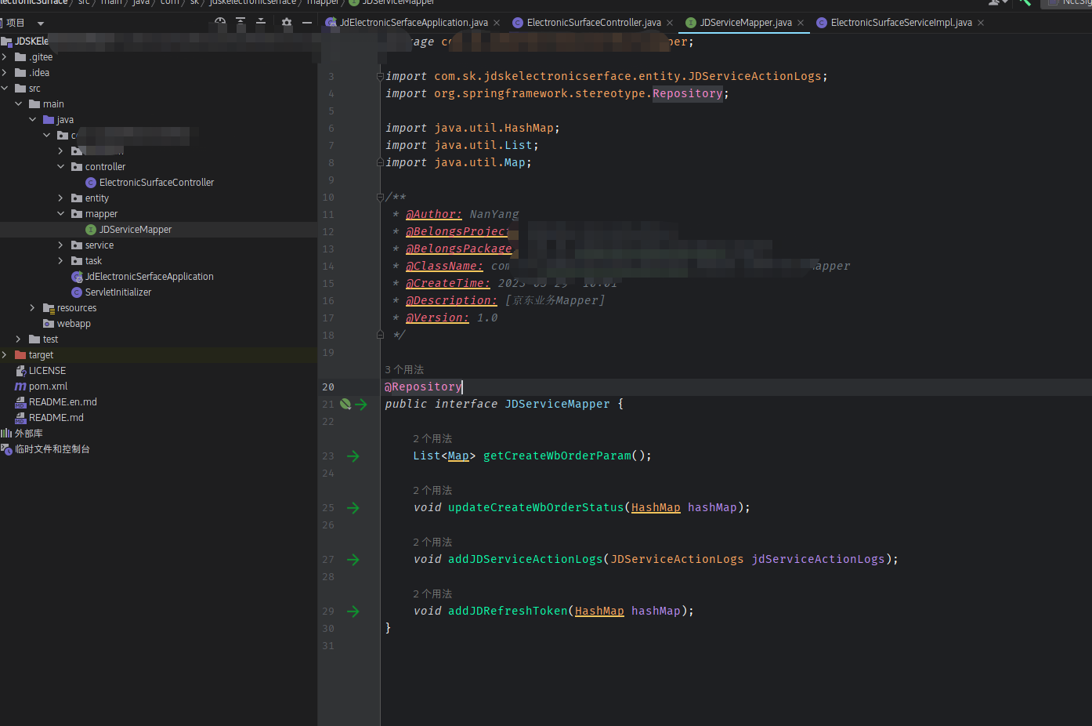This screenshot has height=726, width=1092.
Task: Click the implementation arrow icon on line 21
Action: [x=360, y=405]
